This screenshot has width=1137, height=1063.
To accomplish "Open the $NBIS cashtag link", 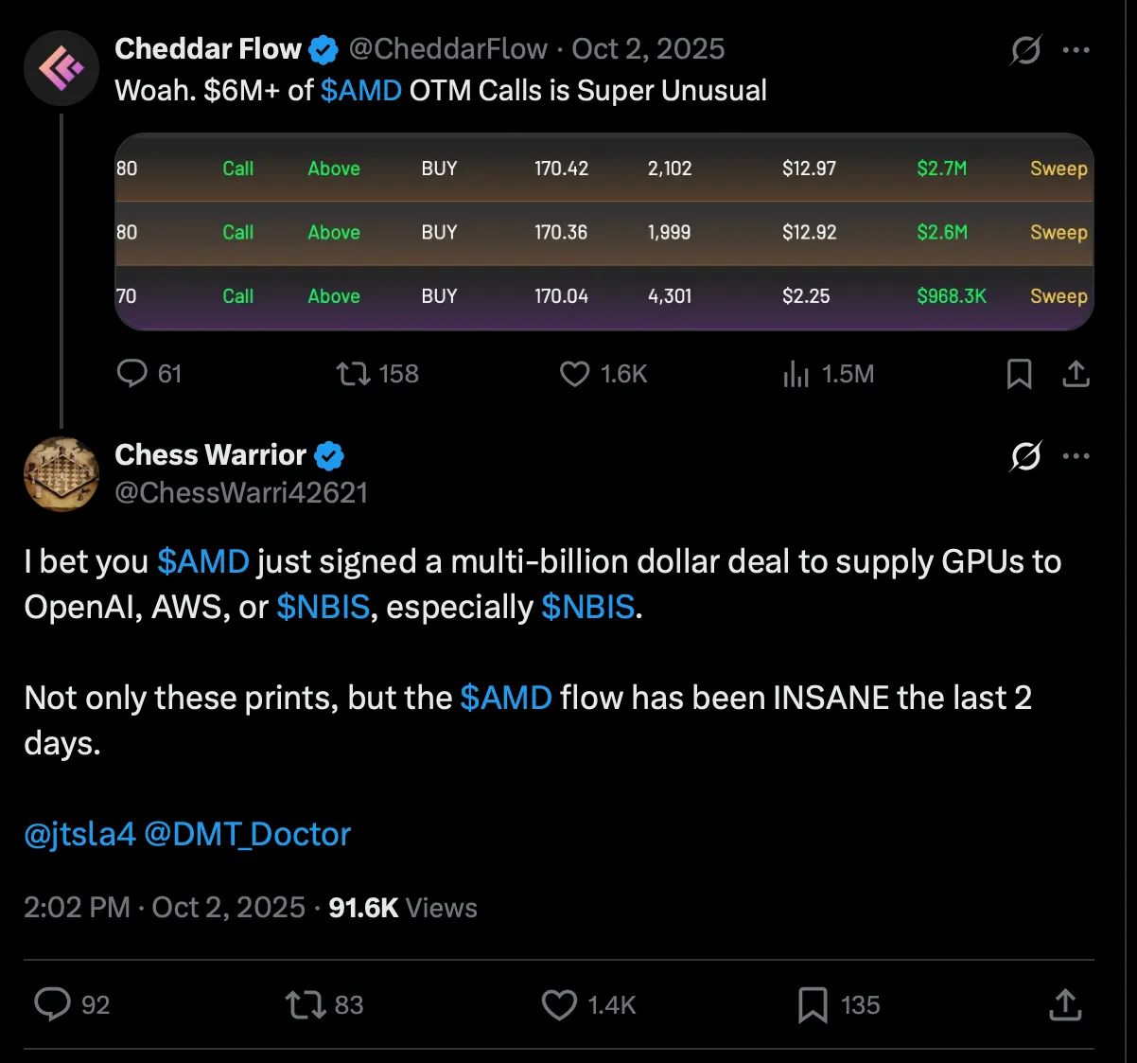I will [x=324, y=607].
